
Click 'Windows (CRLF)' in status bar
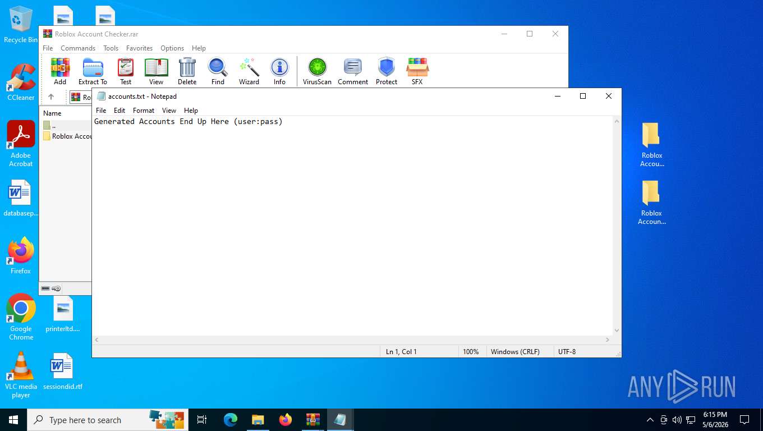(515, 352)
